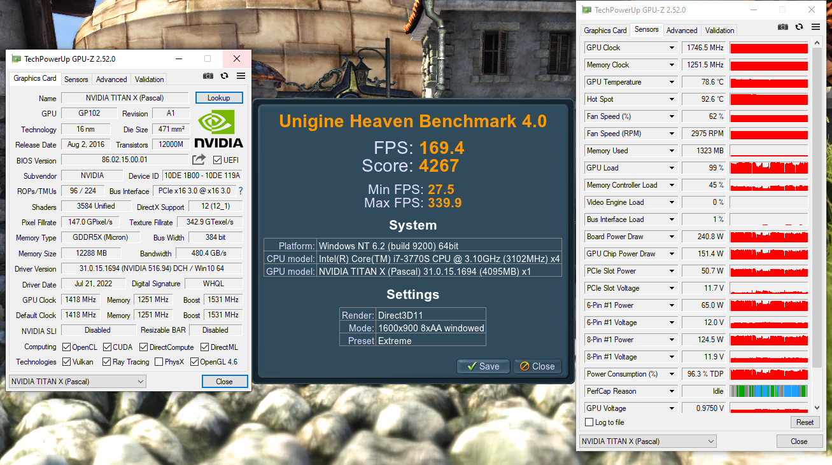
Task: Toggle the OpenGL 4.6 checkbox
Action: [x=194, y=362]
